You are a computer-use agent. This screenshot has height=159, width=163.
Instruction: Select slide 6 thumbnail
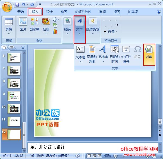point(14,58)
